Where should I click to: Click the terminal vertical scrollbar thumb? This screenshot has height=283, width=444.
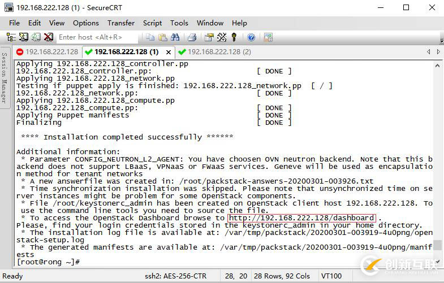pos(437,245)
